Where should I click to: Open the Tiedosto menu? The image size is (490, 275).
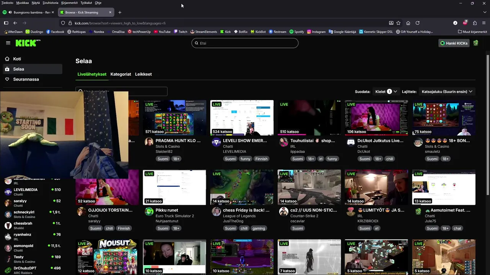[x=7, y=3]
